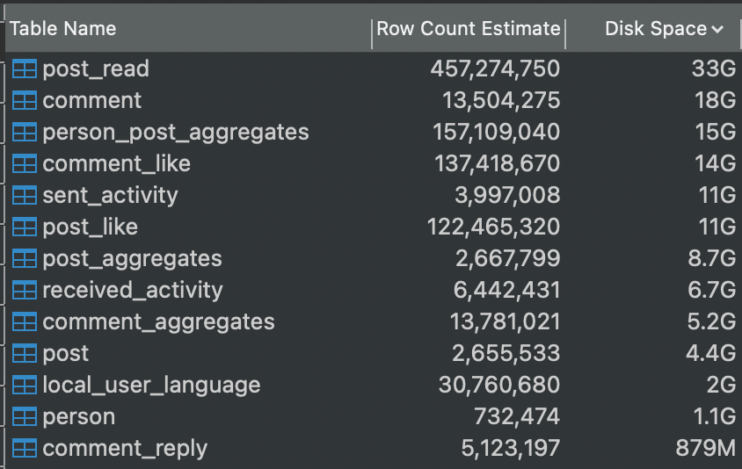Select the person table name

click(x=79, y=417)
